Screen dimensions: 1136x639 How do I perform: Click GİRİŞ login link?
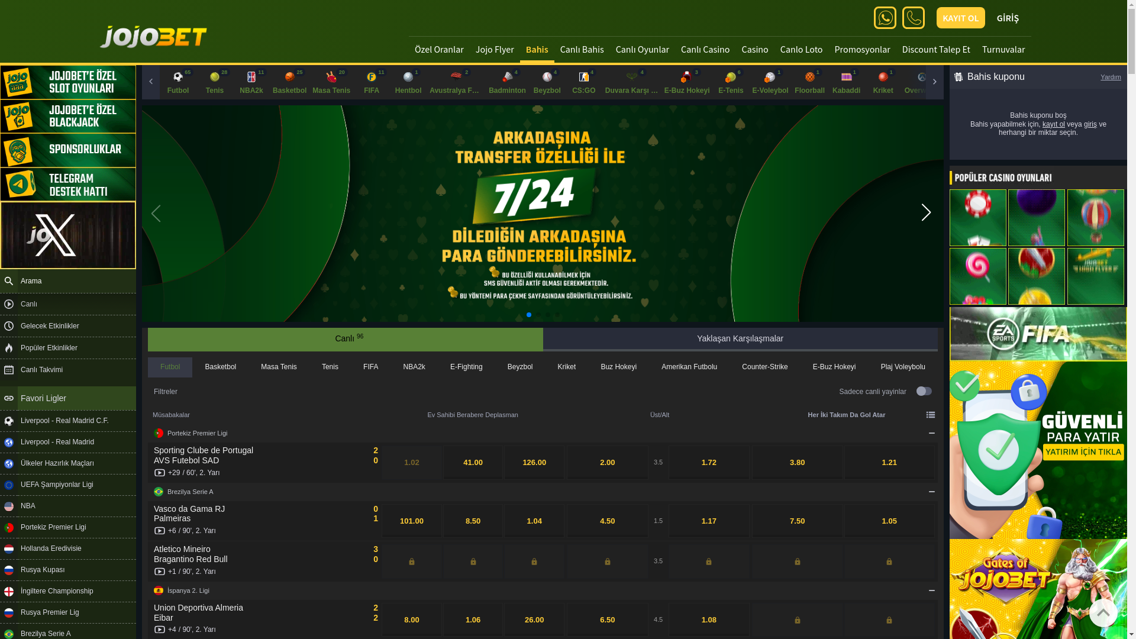pyautogui.click(x=1008, y=18)
